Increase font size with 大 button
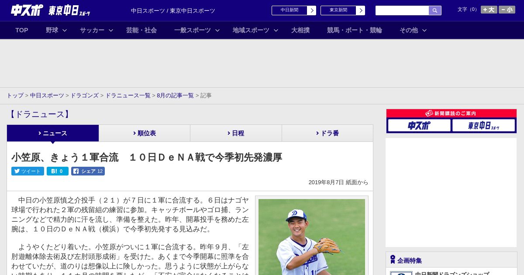Screen dimensions: 524x275 (489, 10)
